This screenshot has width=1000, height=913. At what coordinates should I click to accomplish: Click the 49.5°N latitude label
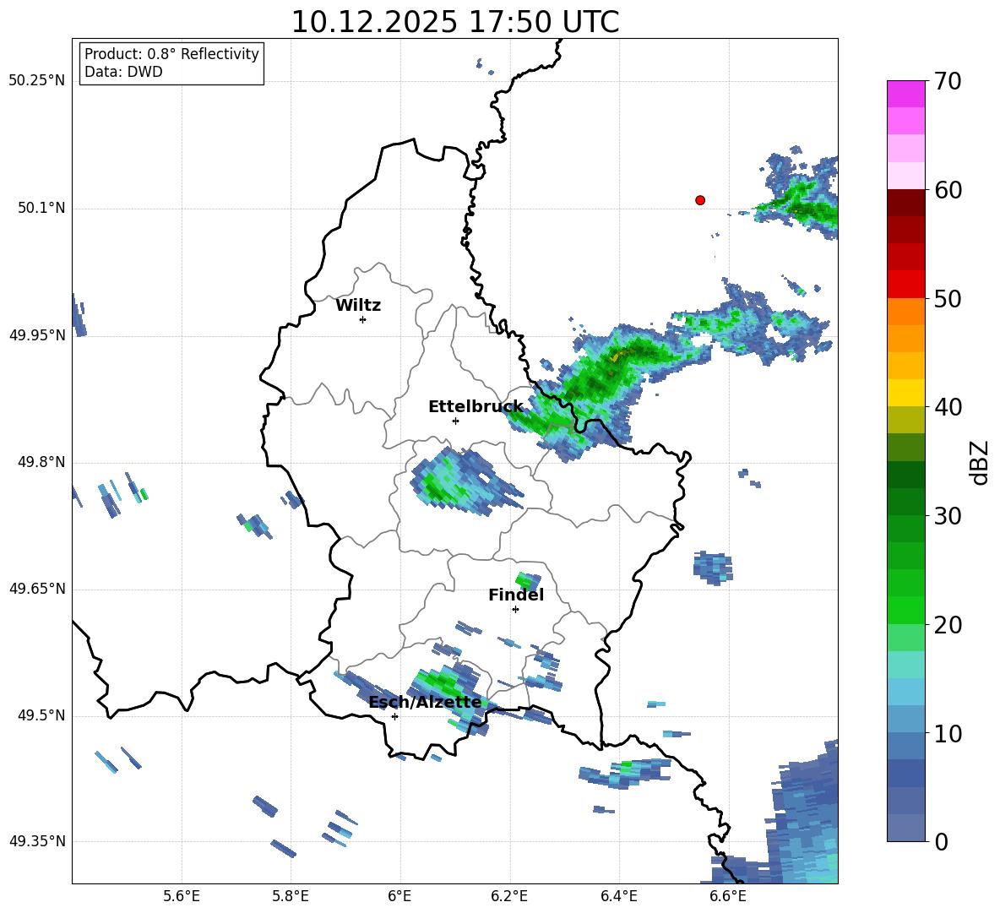click(41, 715)
